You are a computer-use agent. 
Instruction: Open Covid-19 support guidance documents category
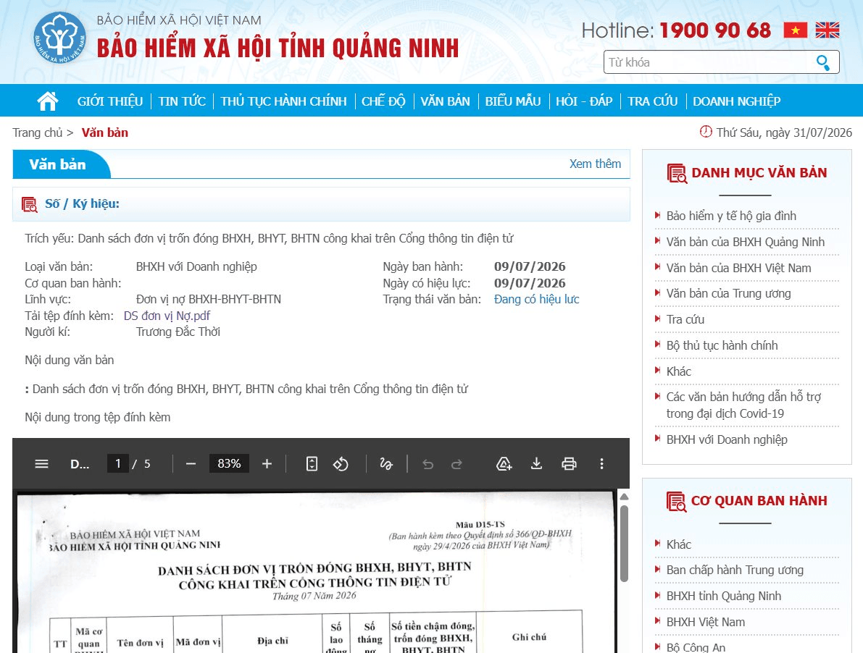pyautogui.click(x=743, y=405)
